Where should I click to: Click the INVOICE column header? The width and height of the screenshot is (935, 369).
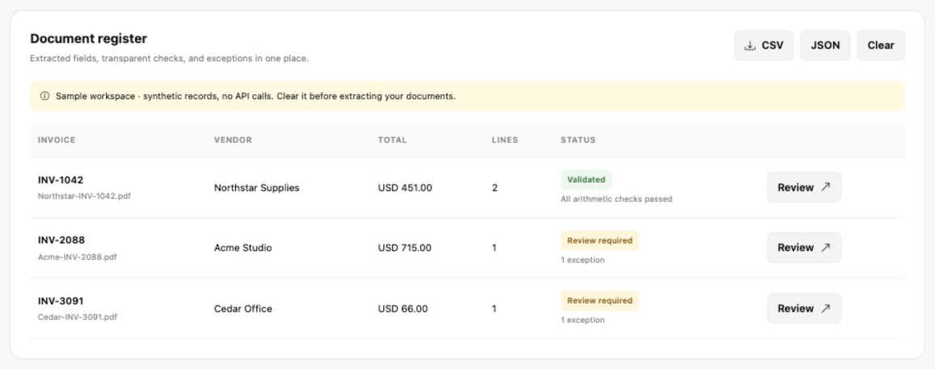click(x=57, y=140)
